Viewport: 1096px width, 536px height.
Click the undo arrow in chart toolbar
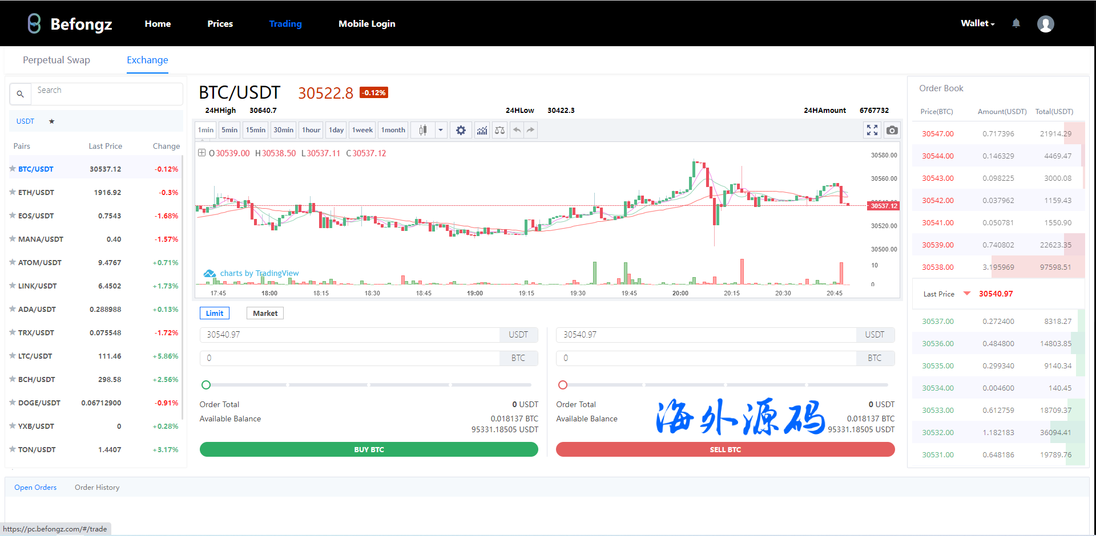517,131
